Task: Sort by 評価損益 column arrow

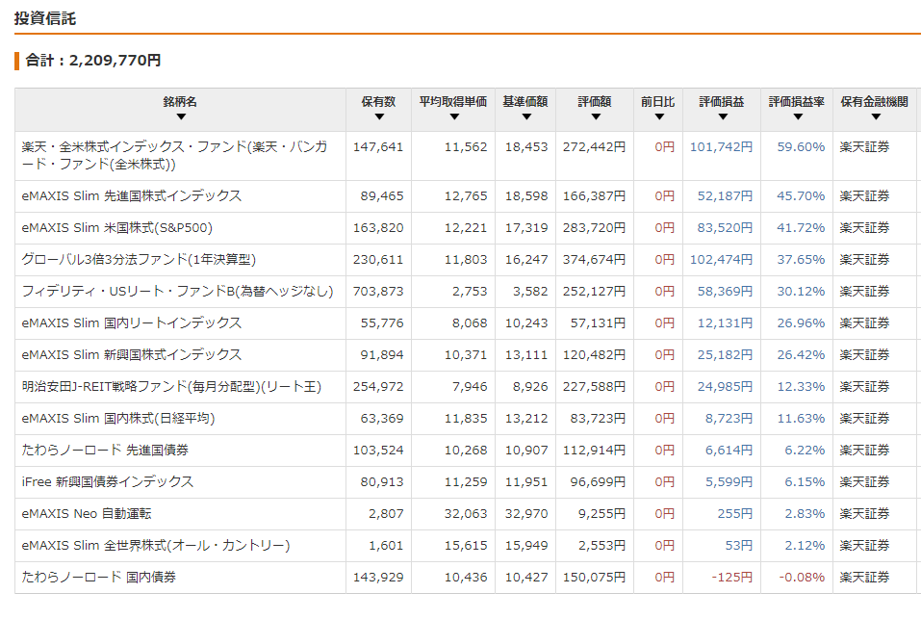Action: tap(722, 116)
